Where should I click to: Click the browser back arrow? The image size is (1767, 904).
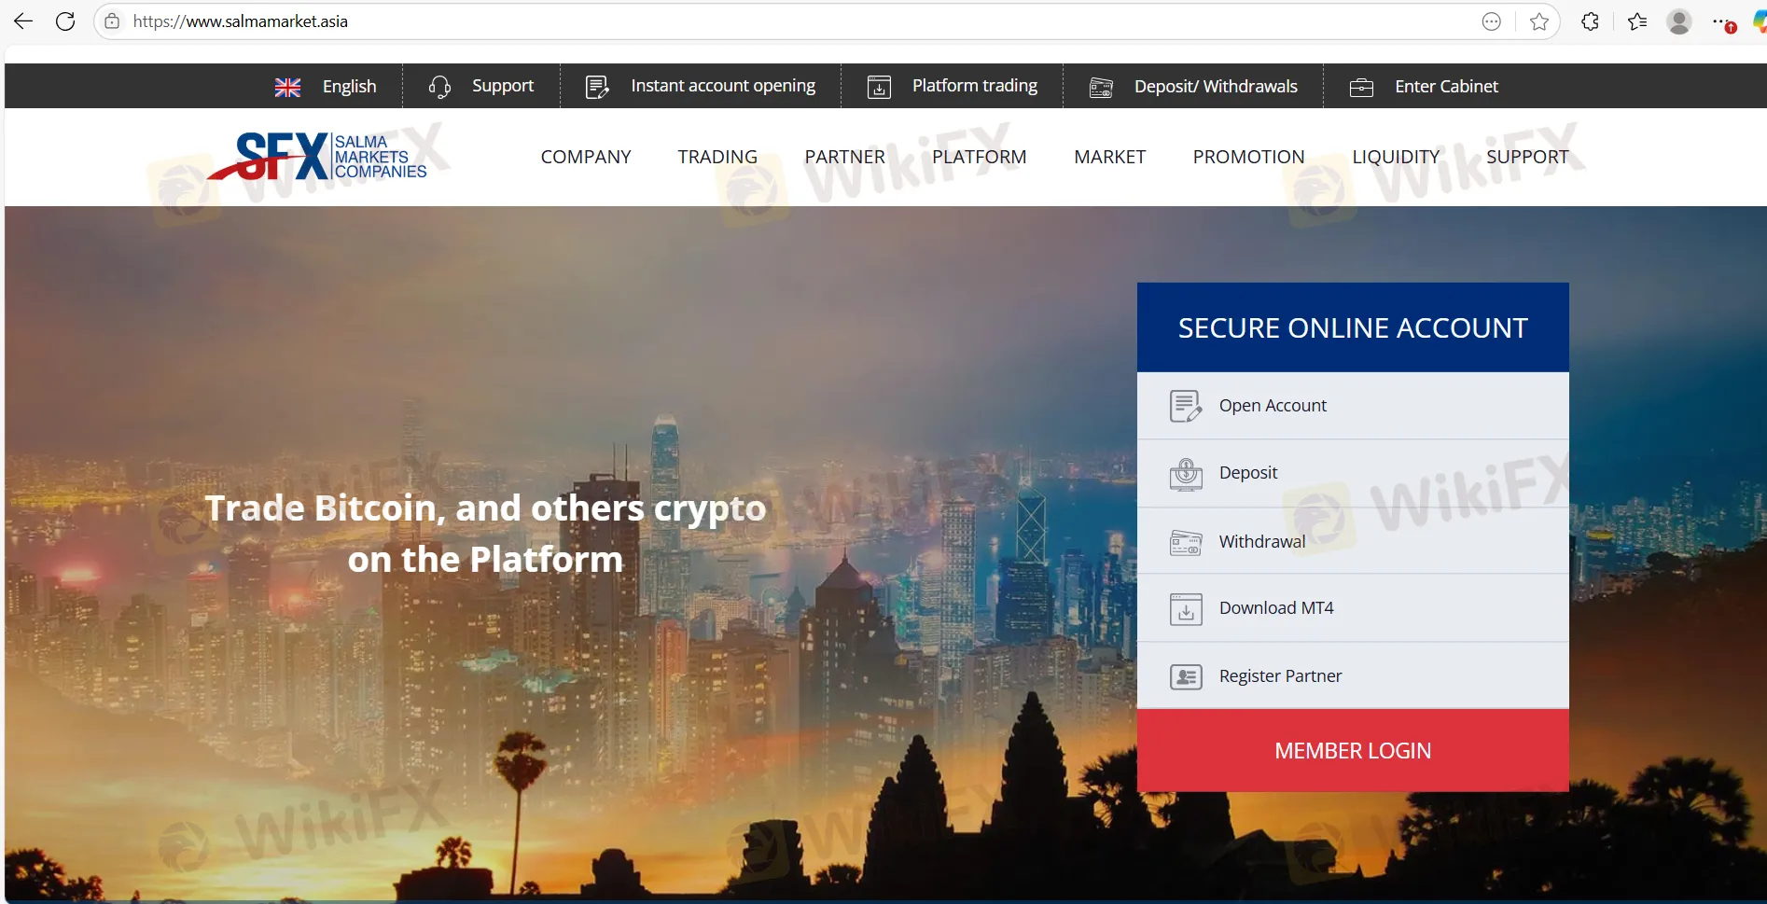23,21
